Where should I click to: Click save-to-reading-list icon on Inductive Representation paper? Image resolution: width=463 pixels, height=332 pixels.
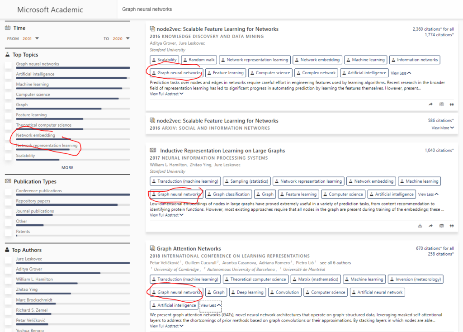coord(441,225)
